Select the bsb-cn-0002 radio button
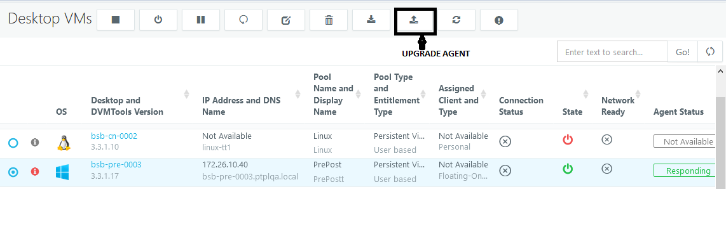Image resolution: width=726 pixels, height=246 pixels. click(13, 143)
